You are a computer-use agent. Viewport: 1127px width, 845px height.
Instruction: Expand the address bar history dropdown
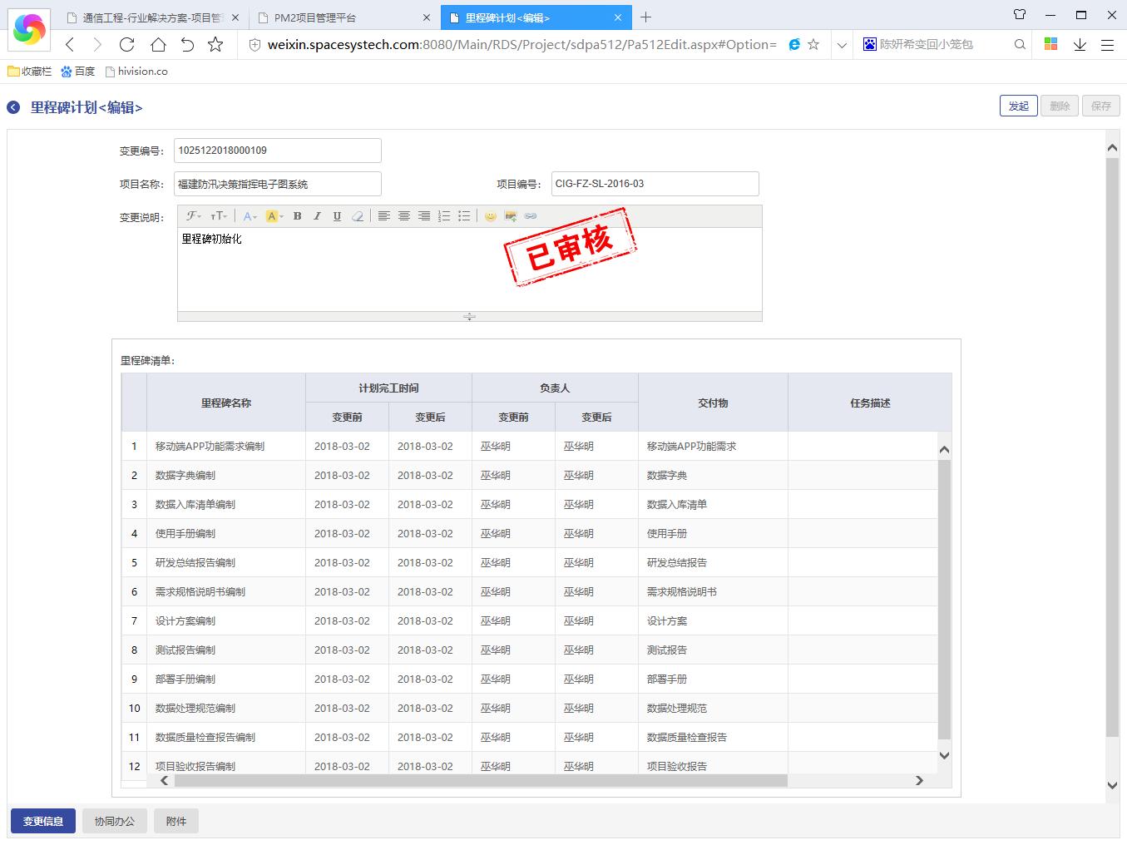[x=842, y=45]
